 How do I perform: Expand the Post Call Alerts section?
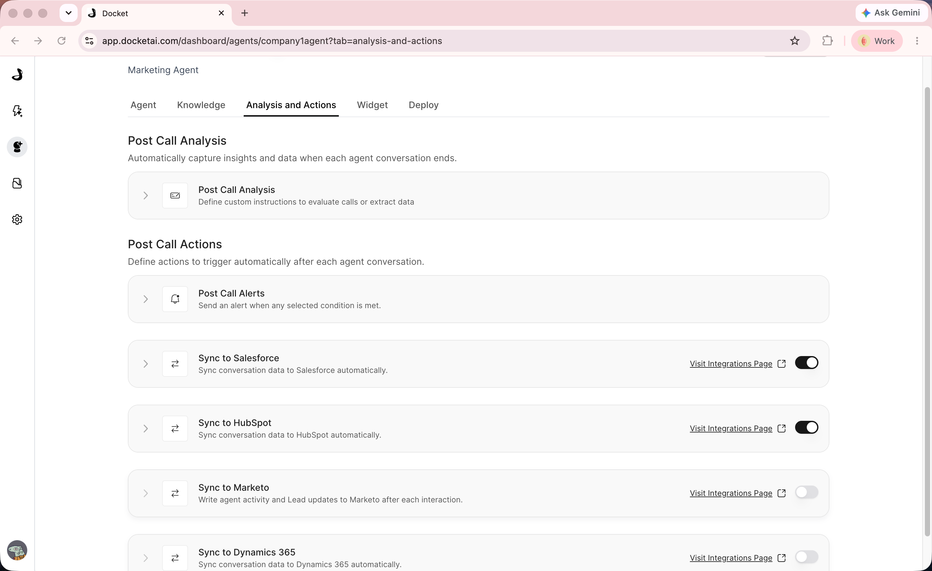[x=146, y=299]
